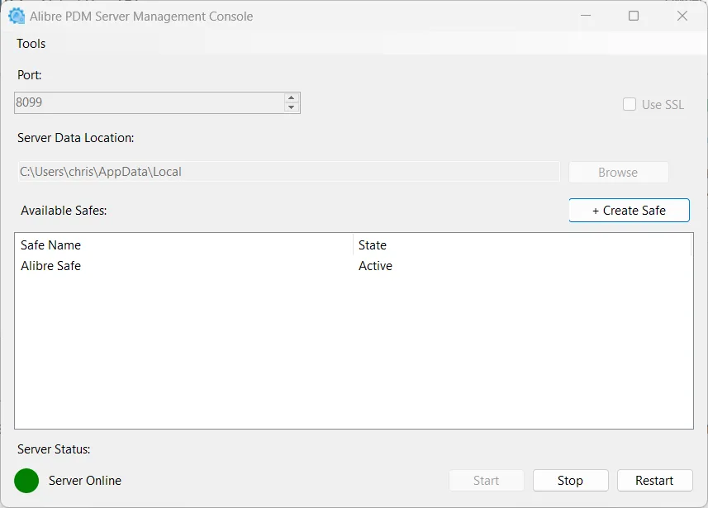Click the Browse button

(x=618, y=172)
